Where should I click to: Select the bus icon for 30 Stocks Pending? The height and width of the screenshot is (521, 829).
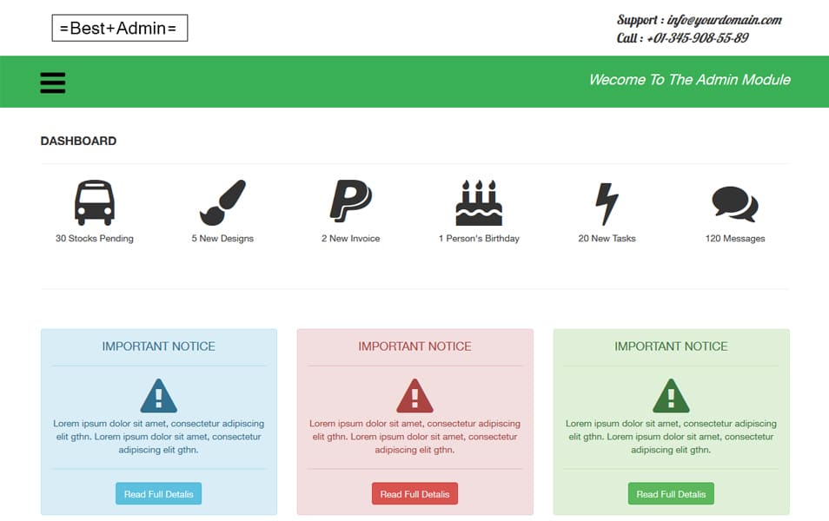[94, 201]
